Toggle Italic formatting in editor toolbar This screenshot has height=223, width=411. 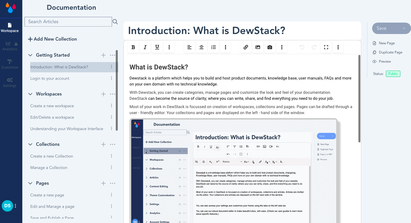click(x=145, y=47)
